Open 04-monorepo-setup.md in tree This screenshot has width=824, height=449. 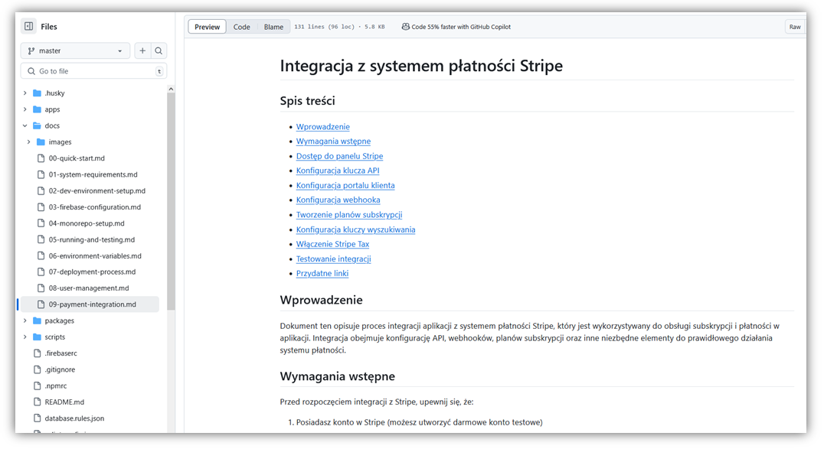[x=87, y=223]
